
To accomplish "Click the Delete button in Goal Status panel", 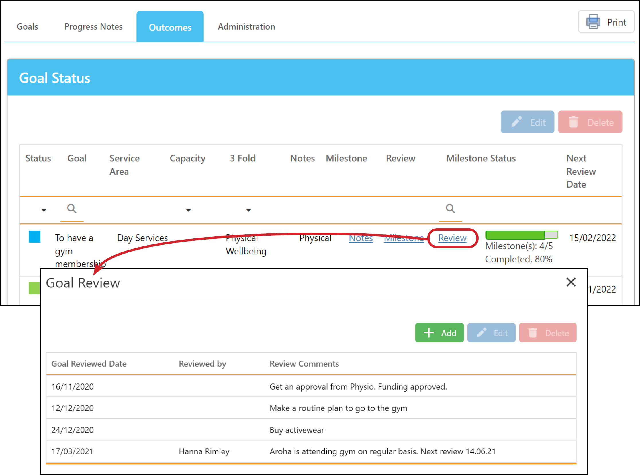I will coord(590,122).
